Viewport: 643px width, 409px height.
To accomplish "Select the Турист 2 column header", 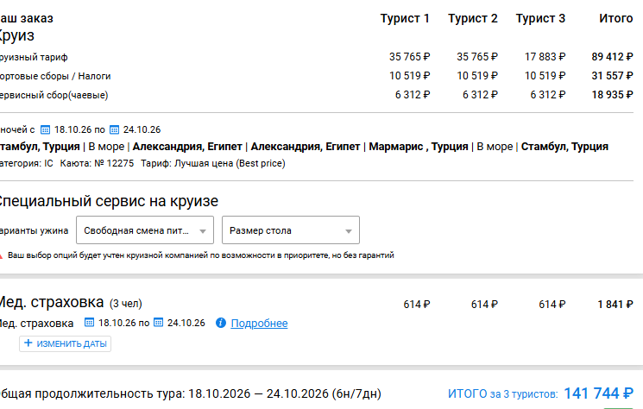I will pyautogui.click(x=472, y=18).
